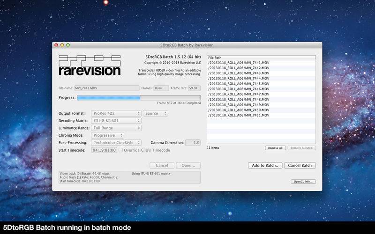375x234 pixels.
Task: Open the Output Format dropdown showing ProRes 422
Action: pyautogui.click(x=116, y=113)
